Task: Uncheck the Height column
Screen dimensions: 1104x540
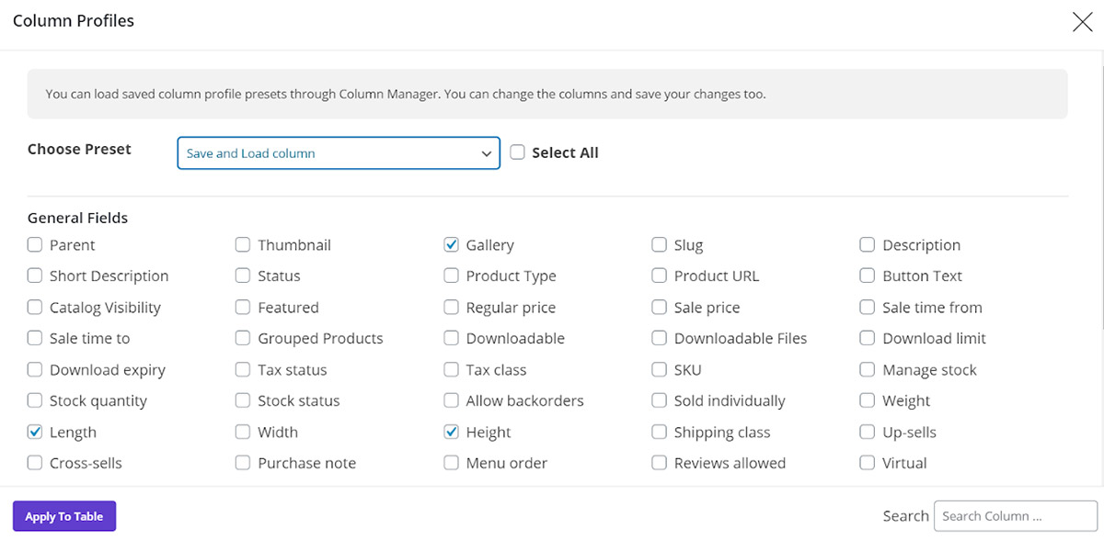Action: (x=451, y=432)
